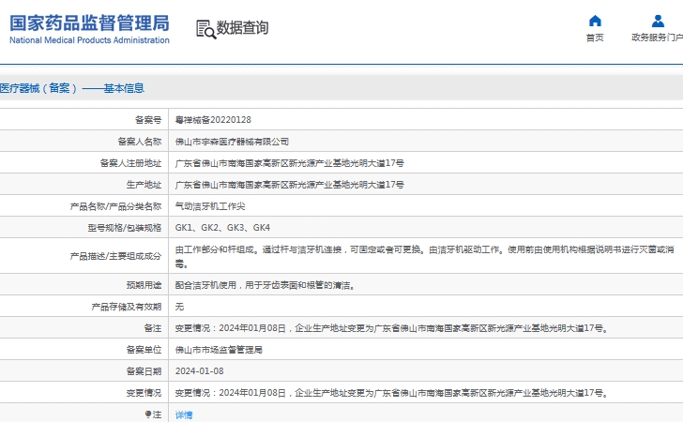683x422 pixels.
Task: Click the 产品描述/主要组成成分 field label
Action: (115, 256)
